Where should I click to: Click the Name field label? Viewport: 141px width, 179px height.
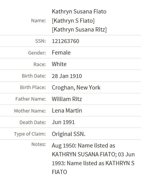coord(38,20)
